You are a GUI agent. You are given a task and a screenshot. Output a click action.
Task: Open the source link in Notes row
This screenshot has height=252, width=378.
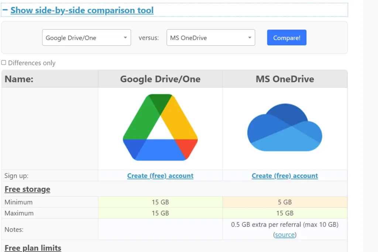tap(285, 235)
